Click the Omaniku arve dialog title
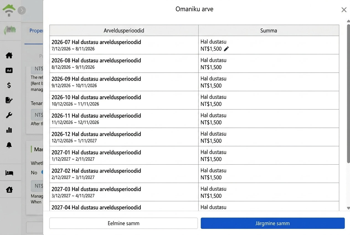The image size is (350, 235). point(194,9)
